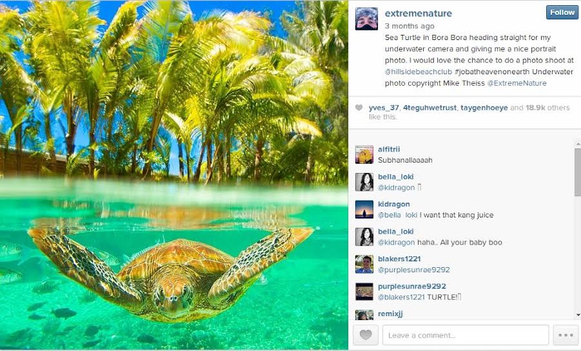Click remixjj's profile avatar
Viewport: 581px width, 351px height.
point(364,315)
